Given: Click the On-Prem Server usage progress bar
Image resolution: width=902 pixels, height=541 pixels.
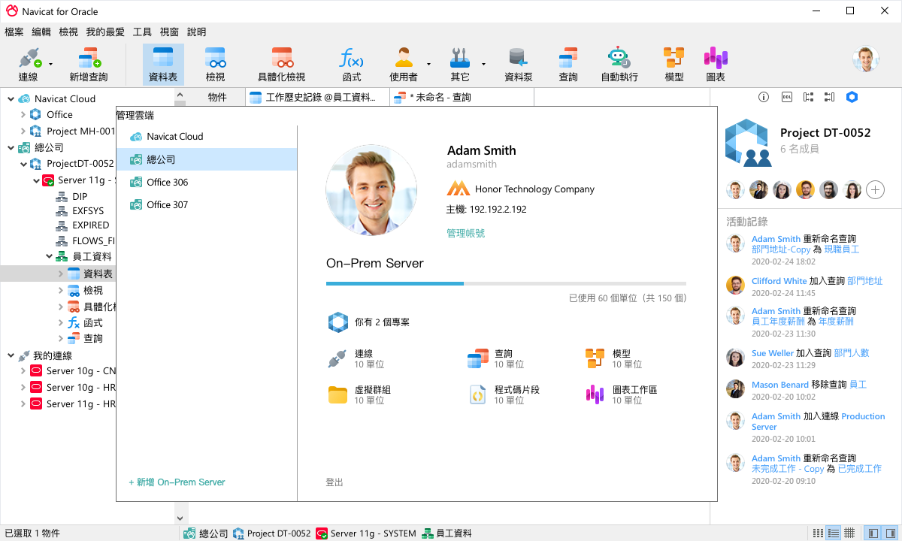Looking at the screenshot, I should click(x=506, y=283).
